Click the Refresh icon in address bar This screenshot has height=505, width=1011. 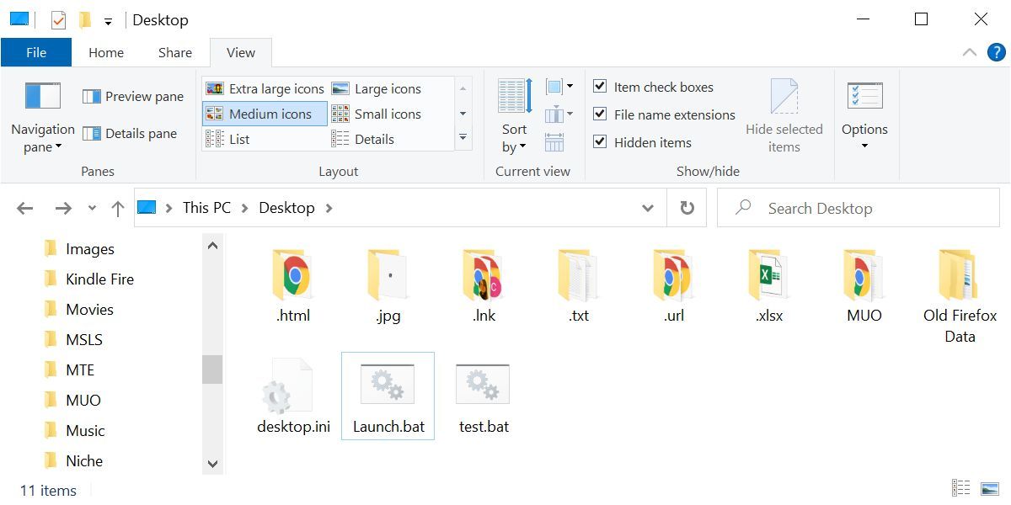point(687,208)
